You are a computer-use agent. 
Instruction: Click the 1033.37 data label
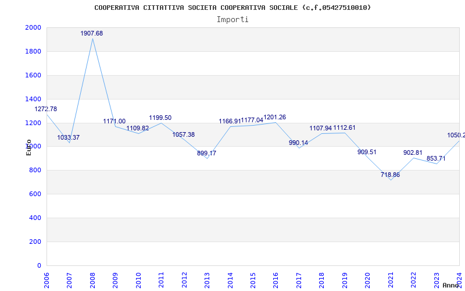(x=68, y=137)
